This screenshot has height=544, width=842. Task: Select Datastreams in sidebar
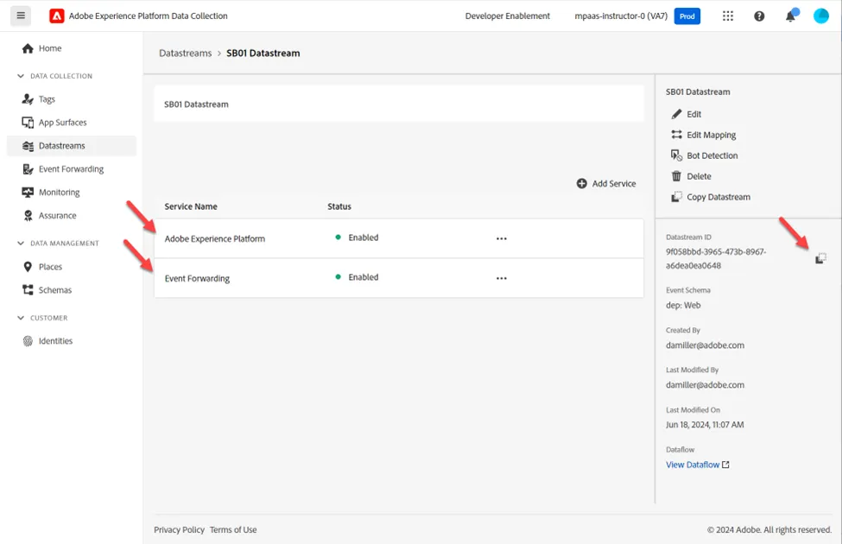click(72, 146)
